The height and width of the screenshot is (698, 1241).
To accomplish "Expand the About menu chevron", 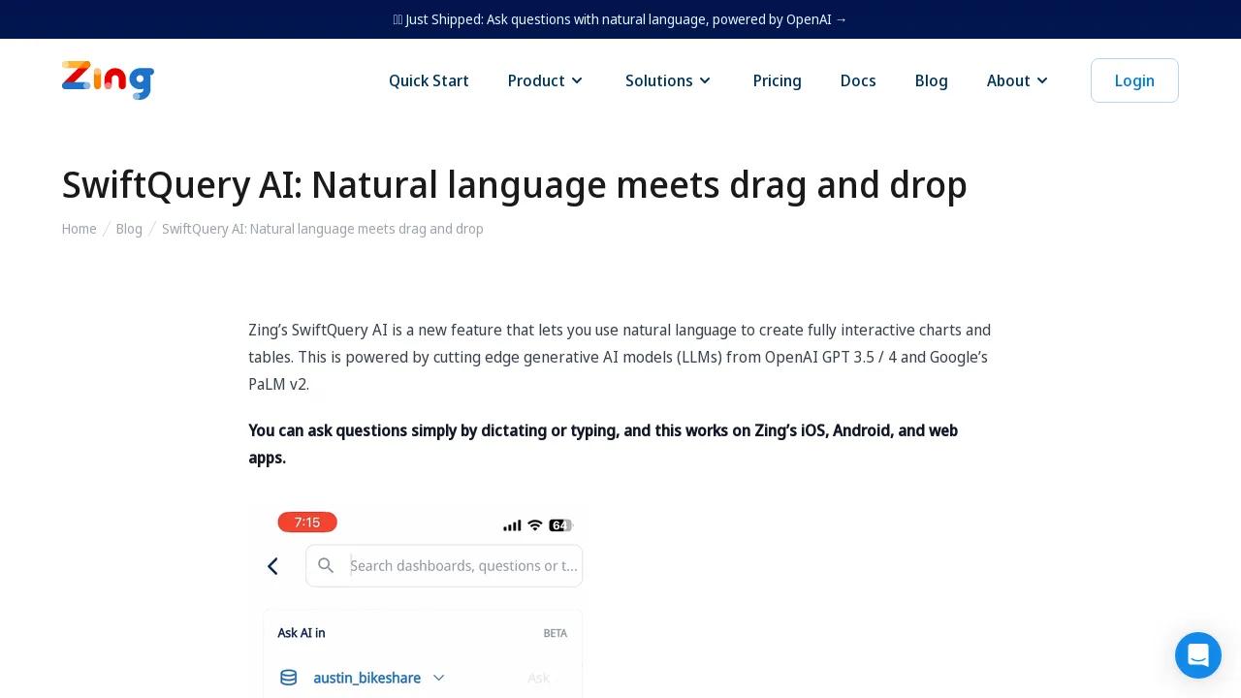I will pos(1042,80).
